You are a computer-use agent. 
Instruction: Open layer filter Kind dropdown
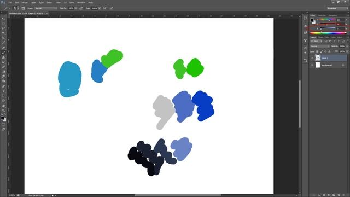pos(316,42)
